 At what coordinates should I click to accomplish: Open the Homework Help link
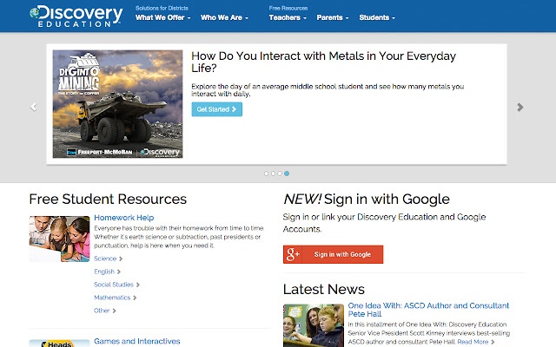123,218
